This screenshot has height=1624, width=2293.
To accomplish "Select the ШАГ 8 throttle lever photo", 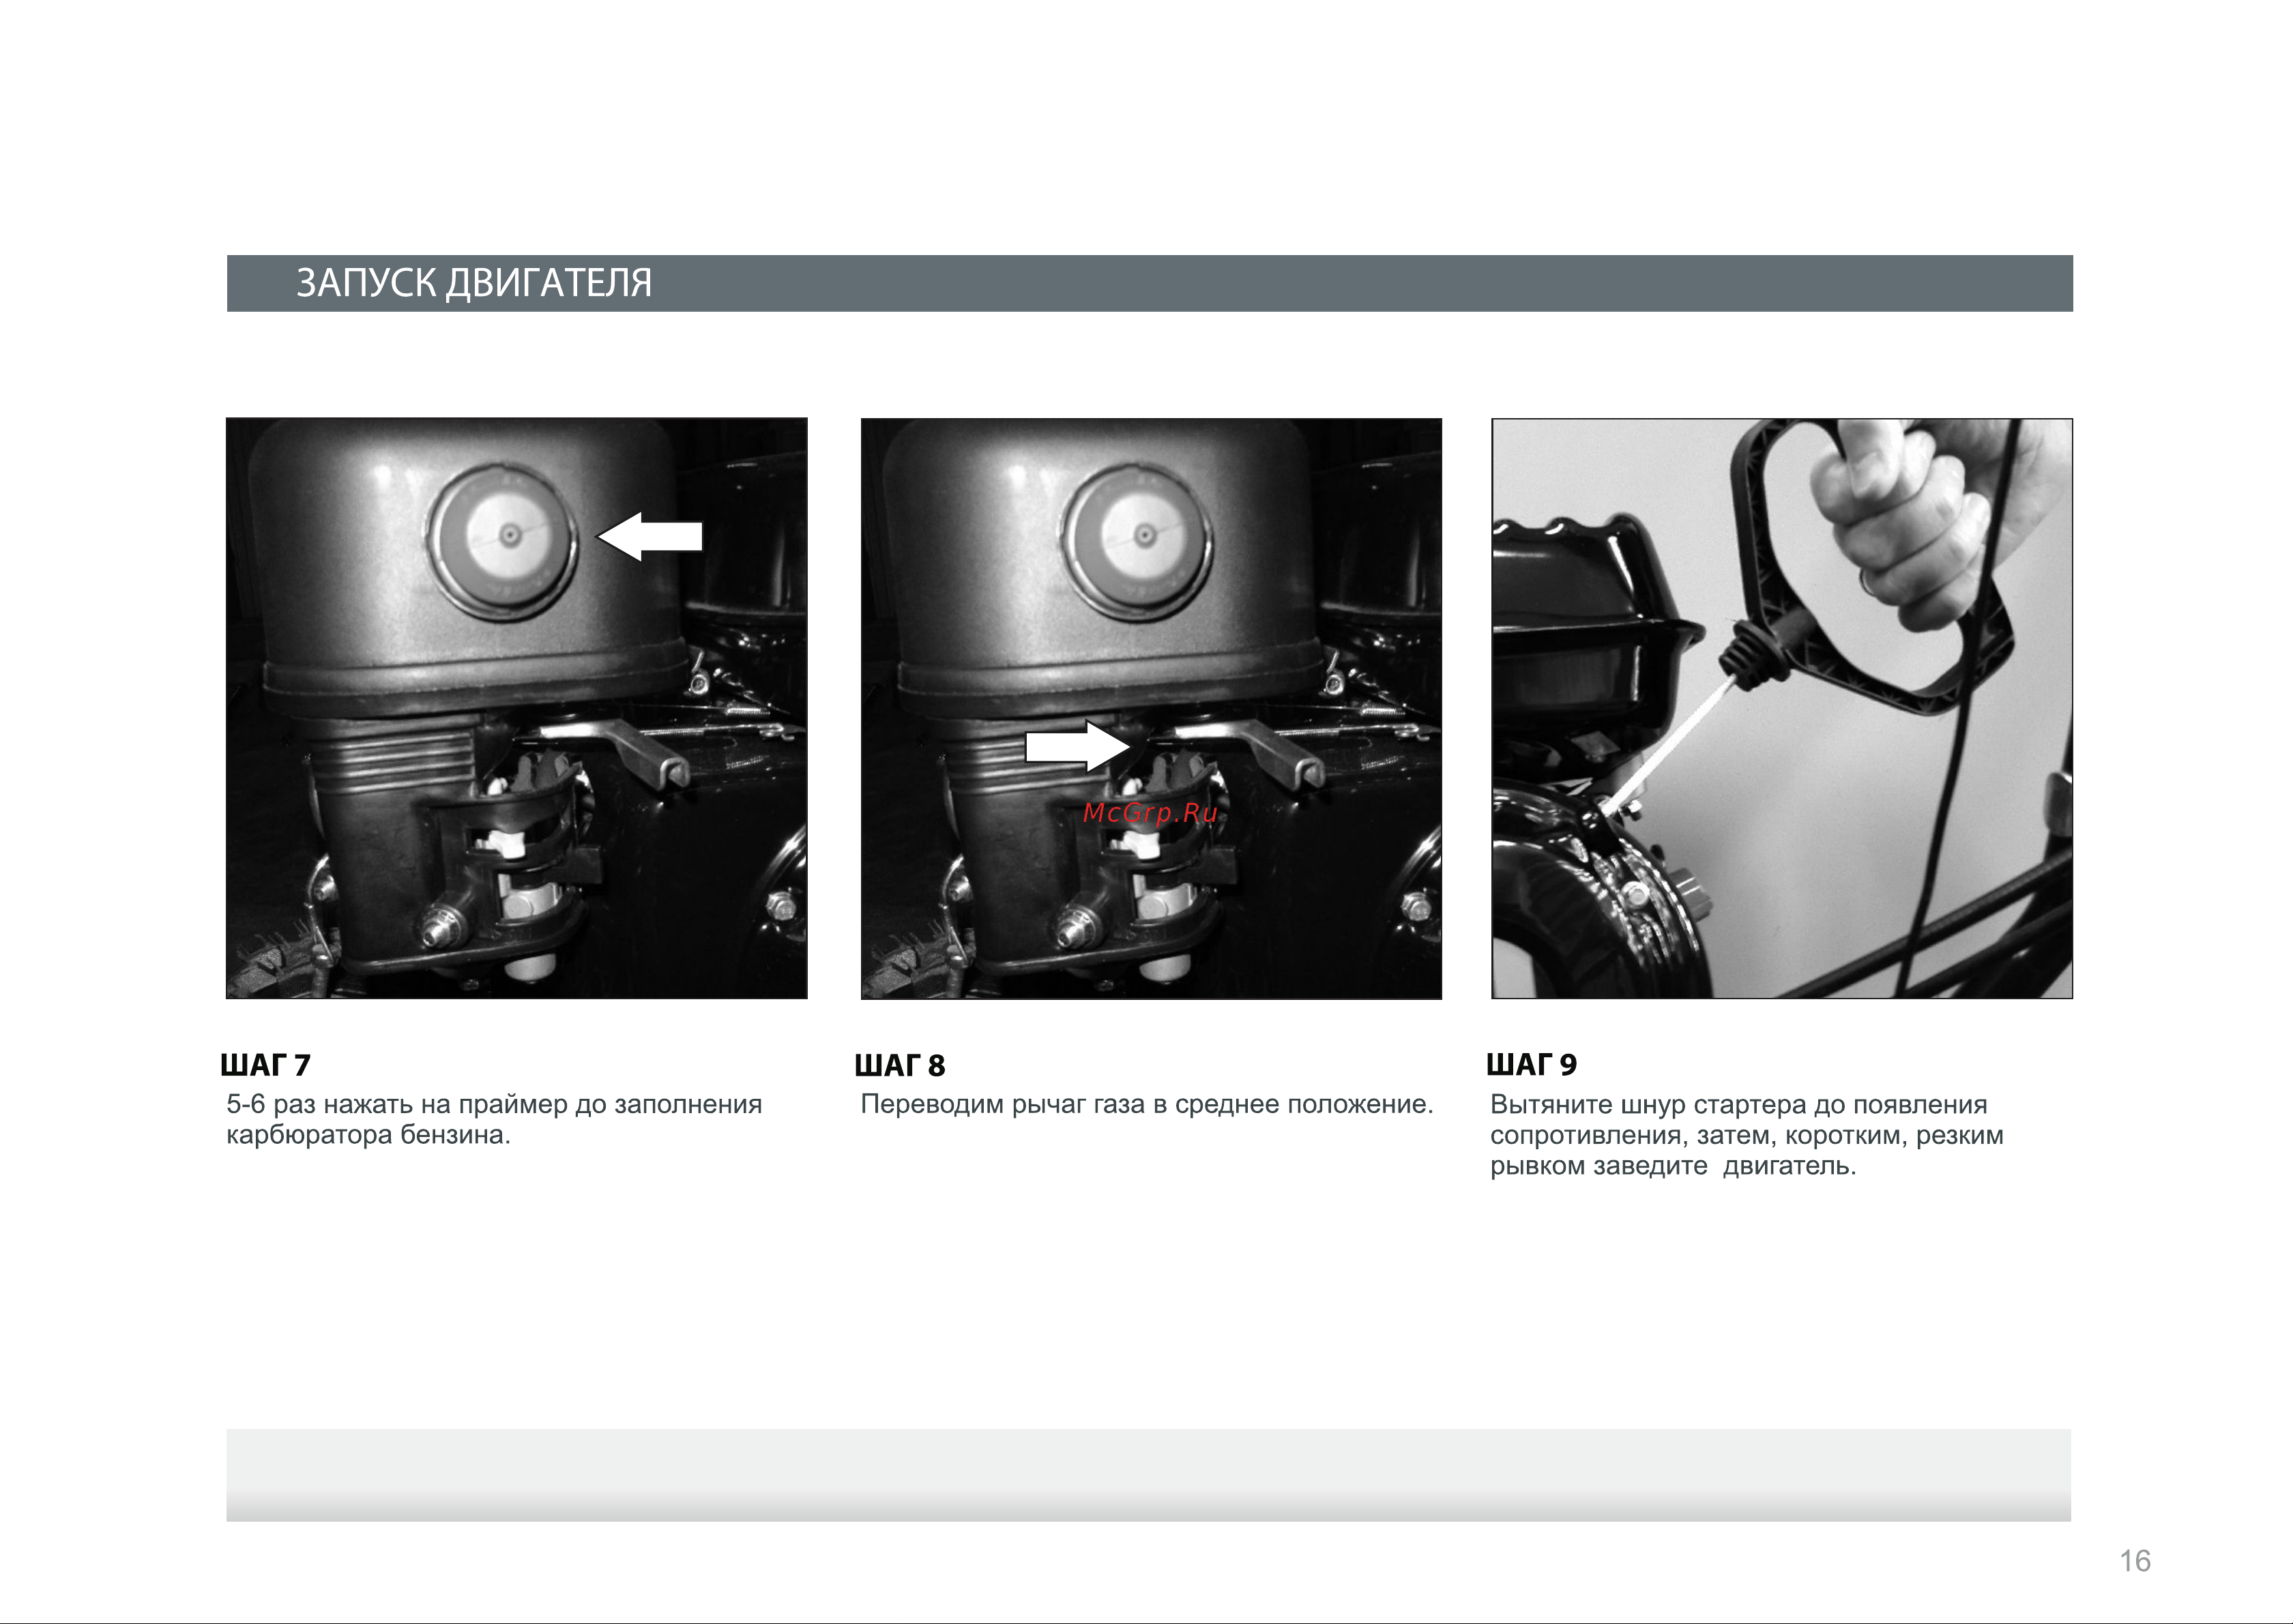I will pyautogui.click(x=1151, y=708).
